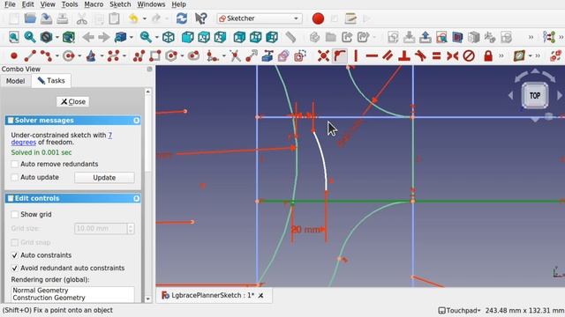This screenshot has height=317, width=565.
Task: Apply the Parallel constraint
Action: coord(388,55)
